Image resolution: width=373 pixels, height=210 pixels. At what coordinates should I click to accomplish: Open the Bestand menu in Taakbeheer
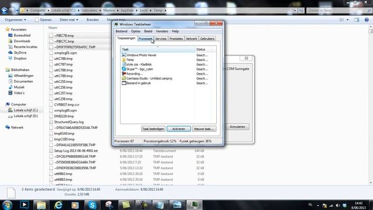click(121, 31)
